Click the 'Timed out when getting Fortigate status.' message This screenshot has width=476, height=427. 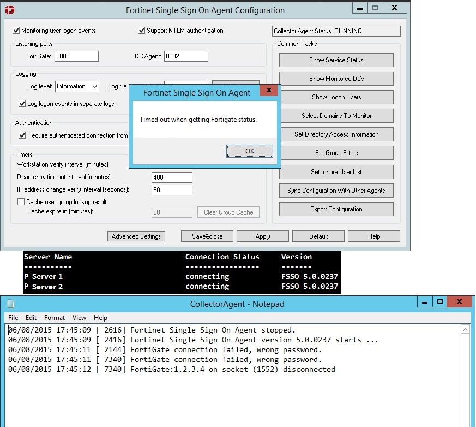click(x=198, y=120)
